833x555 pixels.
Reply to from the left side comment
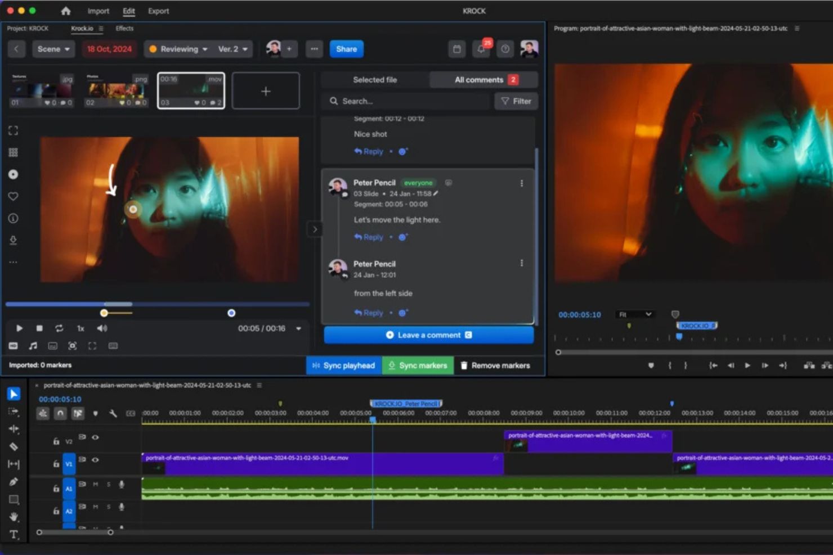coord(369,313)
